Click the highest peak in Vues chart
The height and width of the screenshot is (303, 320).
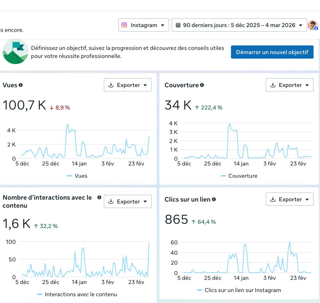coord(68,124)
